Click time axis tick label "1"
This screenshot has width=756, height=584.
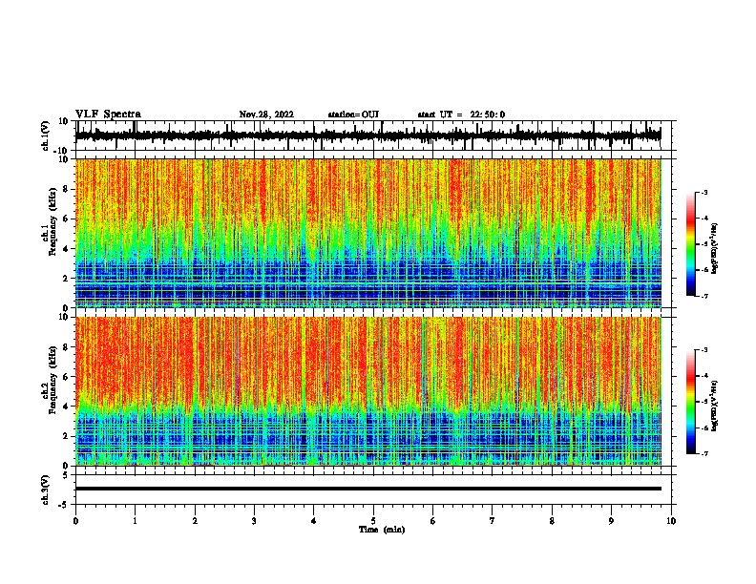tap(135, 521)
